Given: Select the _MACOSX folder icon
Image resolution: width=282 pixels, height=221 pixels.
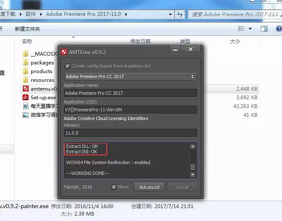Looking at the screenshot, I should coord(25,54).
